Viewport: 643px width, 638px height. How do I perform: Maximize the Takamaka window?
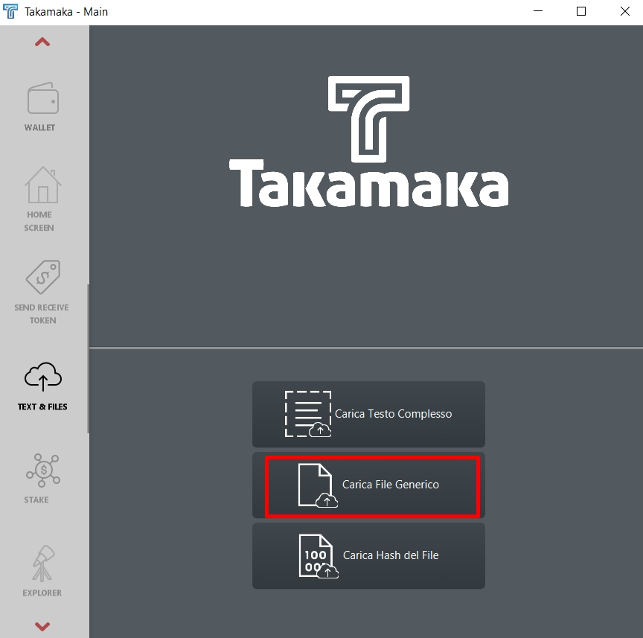(x=581, y=11)
